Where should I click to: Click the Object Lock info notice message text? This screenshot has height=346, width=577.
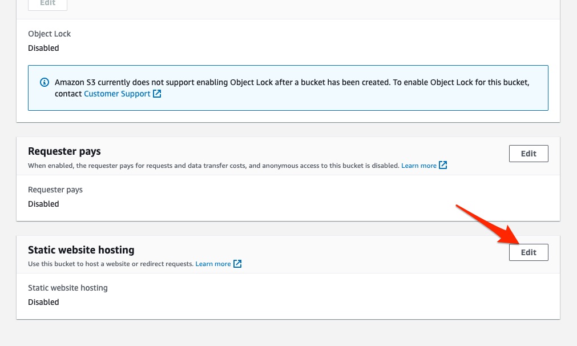(x=292, y=82)
